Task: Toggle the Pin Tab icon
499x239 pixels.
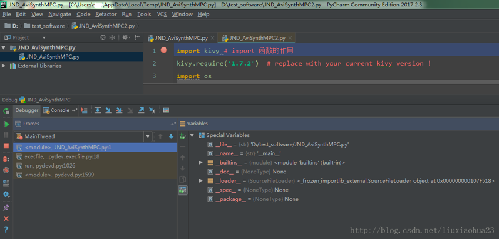Action: click(x=6, y=208)
